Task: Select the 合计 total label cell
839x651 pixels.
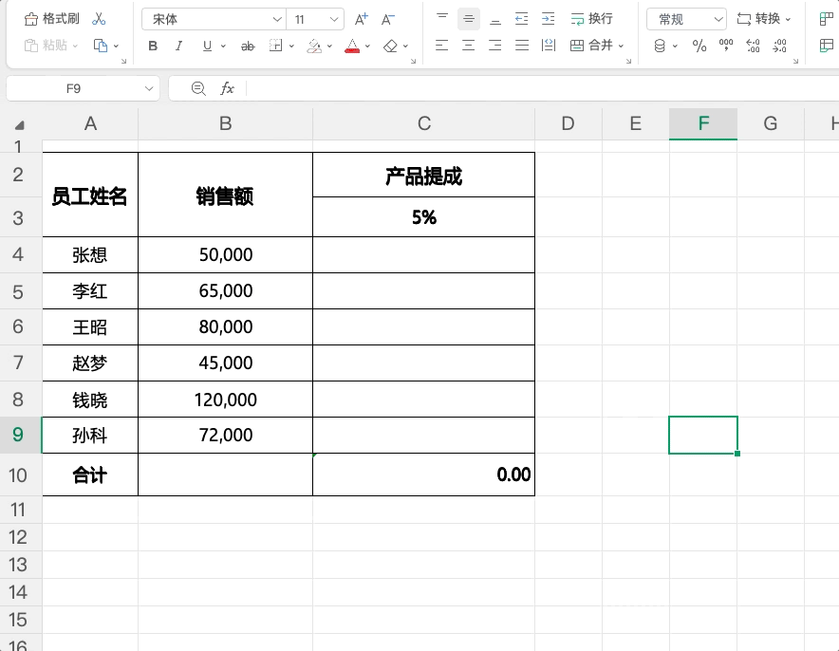Action: coord(90,475)
